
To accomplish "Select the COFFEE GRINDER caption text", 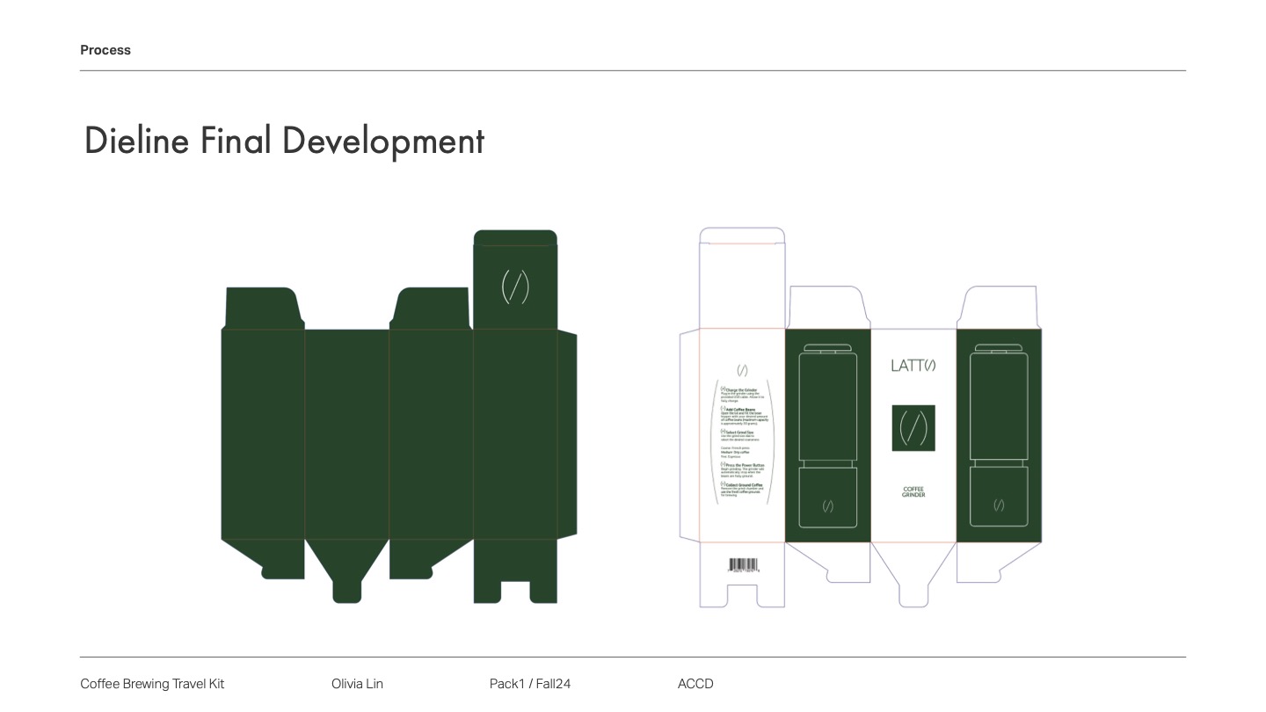I will pos(913,492).
